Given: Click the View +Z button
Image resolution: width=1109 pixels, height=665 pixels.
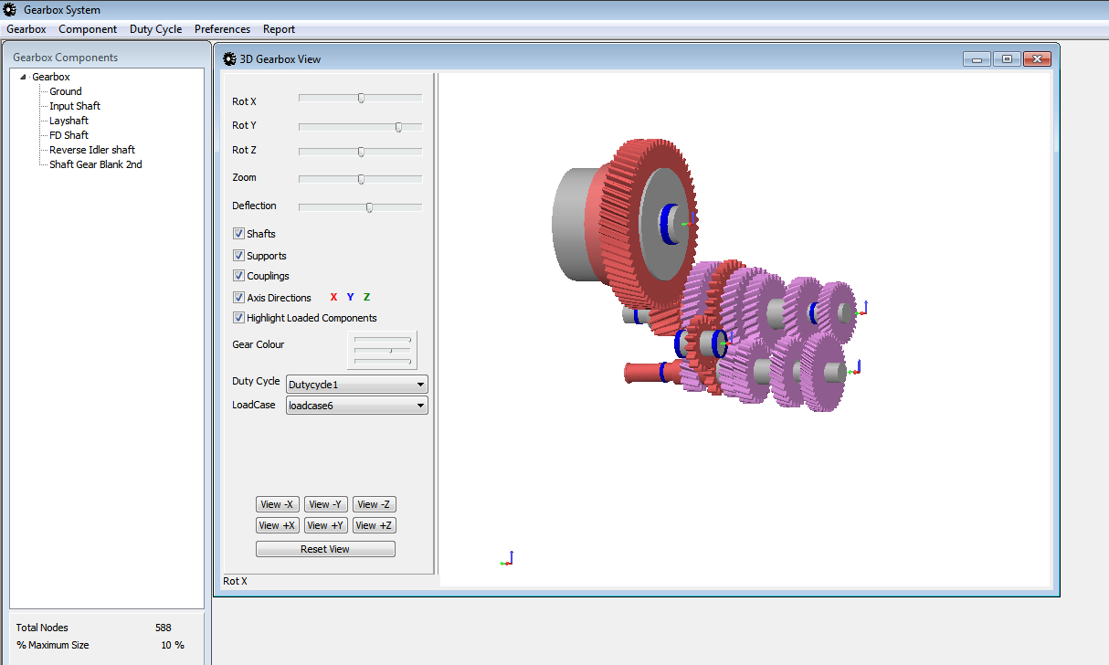Looking at the screenshot, I should click(375, 525).
